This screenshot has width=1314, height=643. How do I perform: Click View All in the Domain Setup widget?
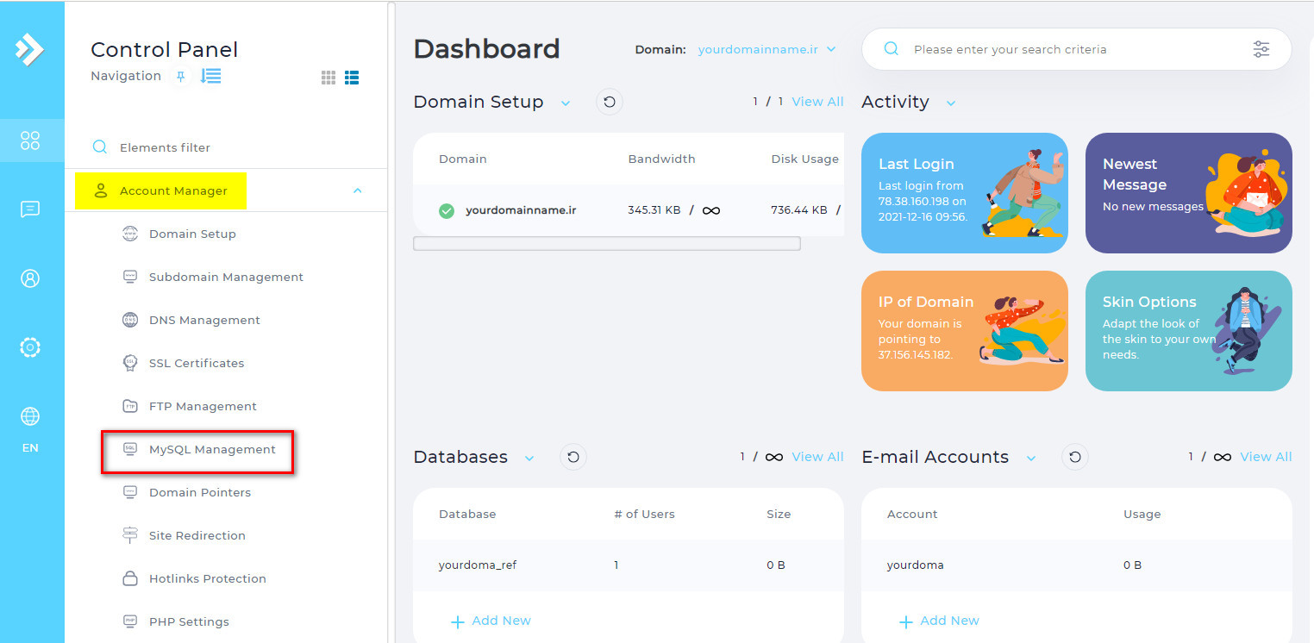817,102
